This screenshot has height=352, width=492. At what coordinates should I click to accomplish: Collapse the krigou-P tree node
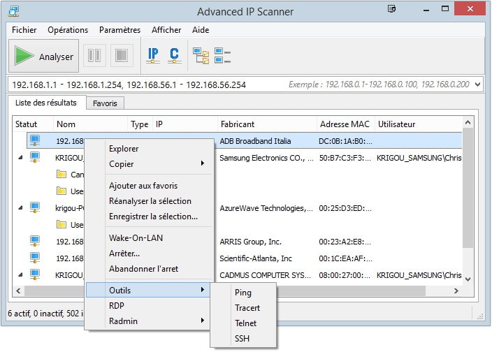pos(21,207)
